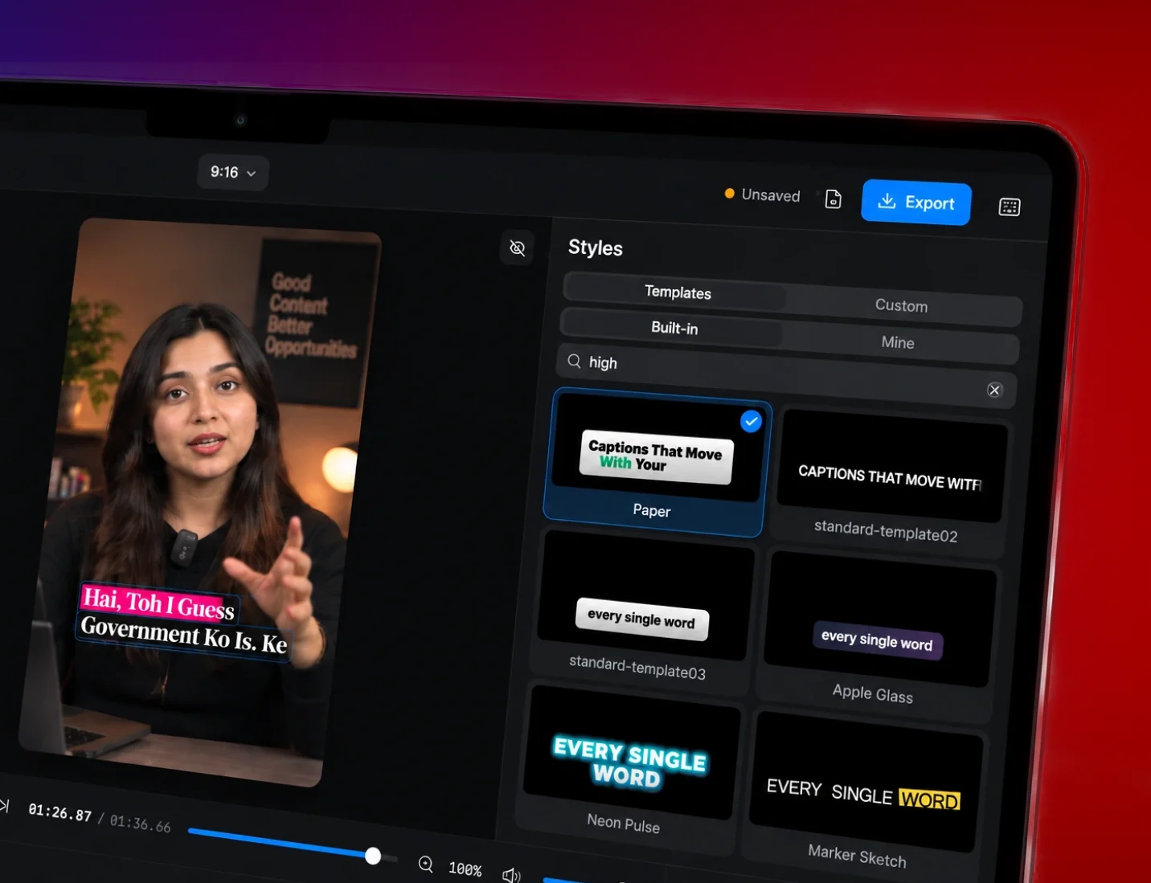Mute audio with the speaker icon
1151x883 pixels.
click(x=511, y=875)
